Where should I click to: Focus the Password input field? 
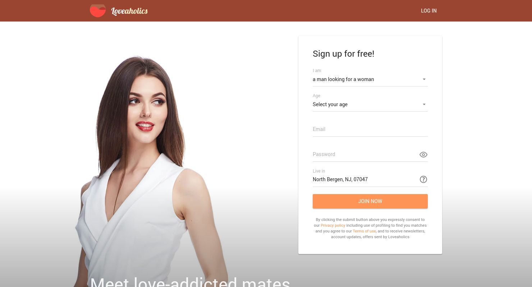tap(365, 154)
